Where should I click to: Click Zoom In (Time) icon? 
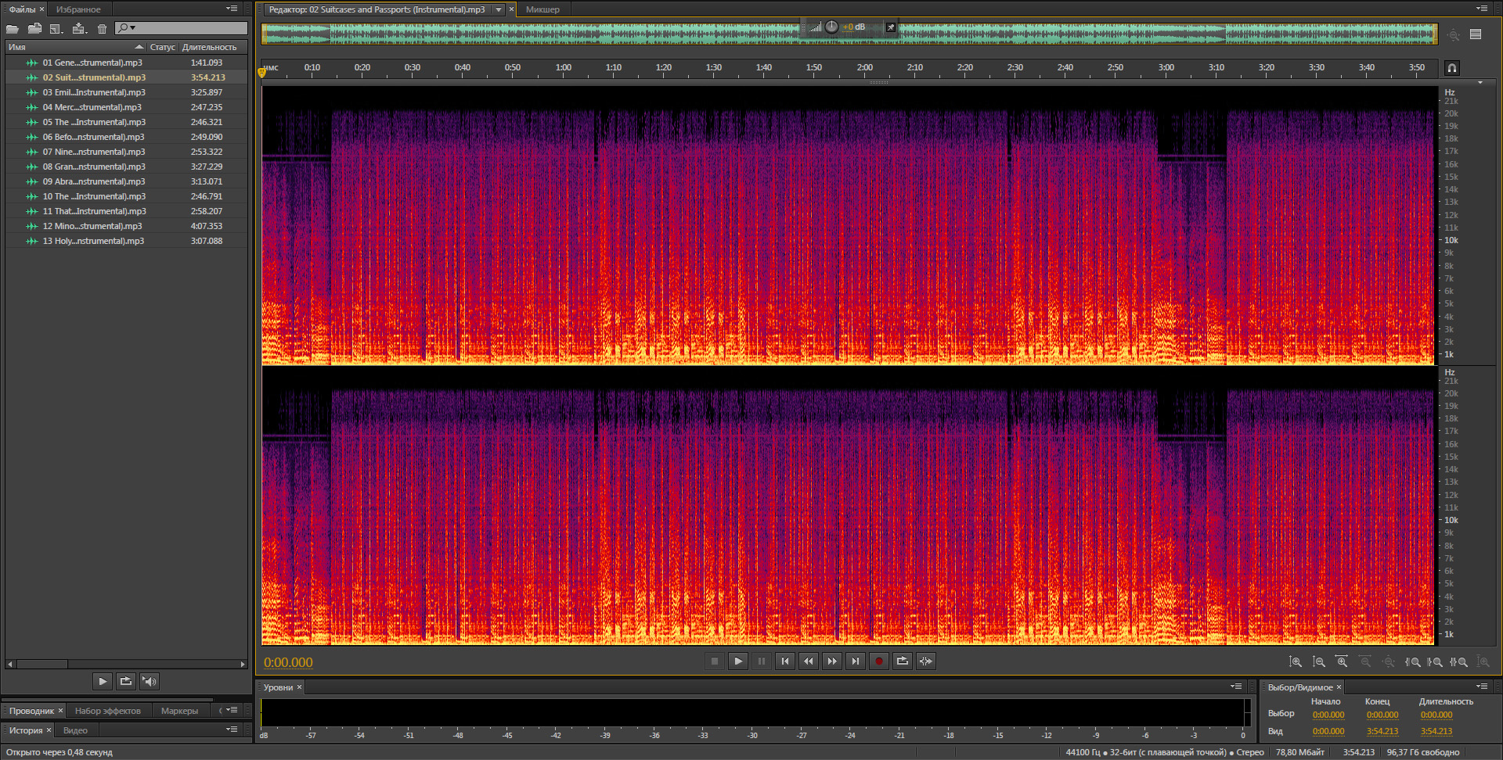coord(1342,662)
